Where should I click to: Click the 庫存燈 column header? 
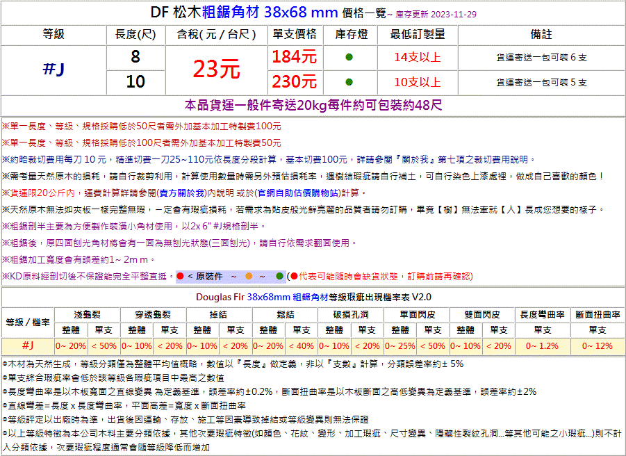pyautogui.click(x=352, y=34)
